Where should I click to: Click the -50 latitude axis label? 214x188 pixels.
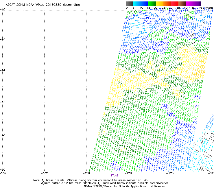point(3,169)
